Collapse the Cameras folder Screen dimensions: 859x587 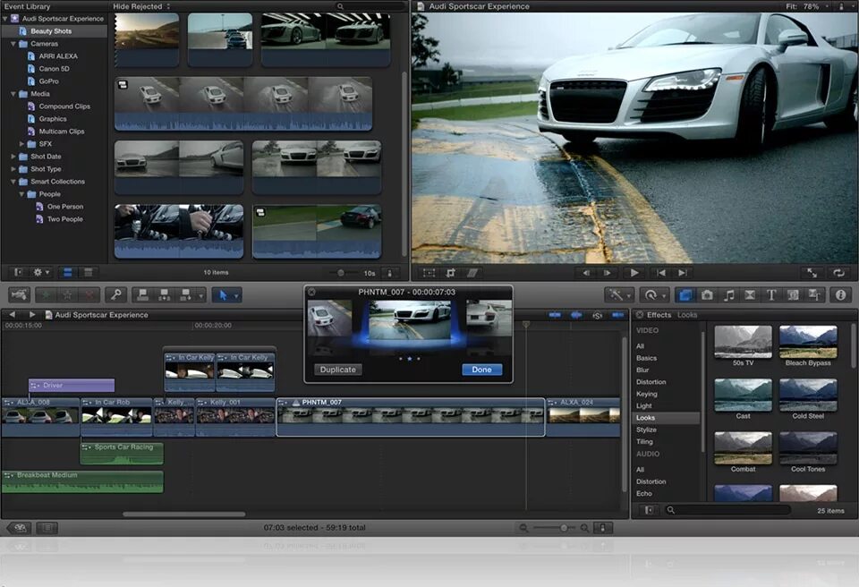[13, 44]
